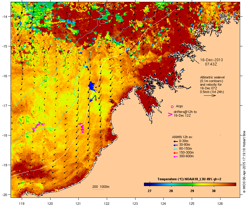The image size is (248, 206).
Task: Click the black 0-30m legend arrow
Action: click(x=176, y=141)
